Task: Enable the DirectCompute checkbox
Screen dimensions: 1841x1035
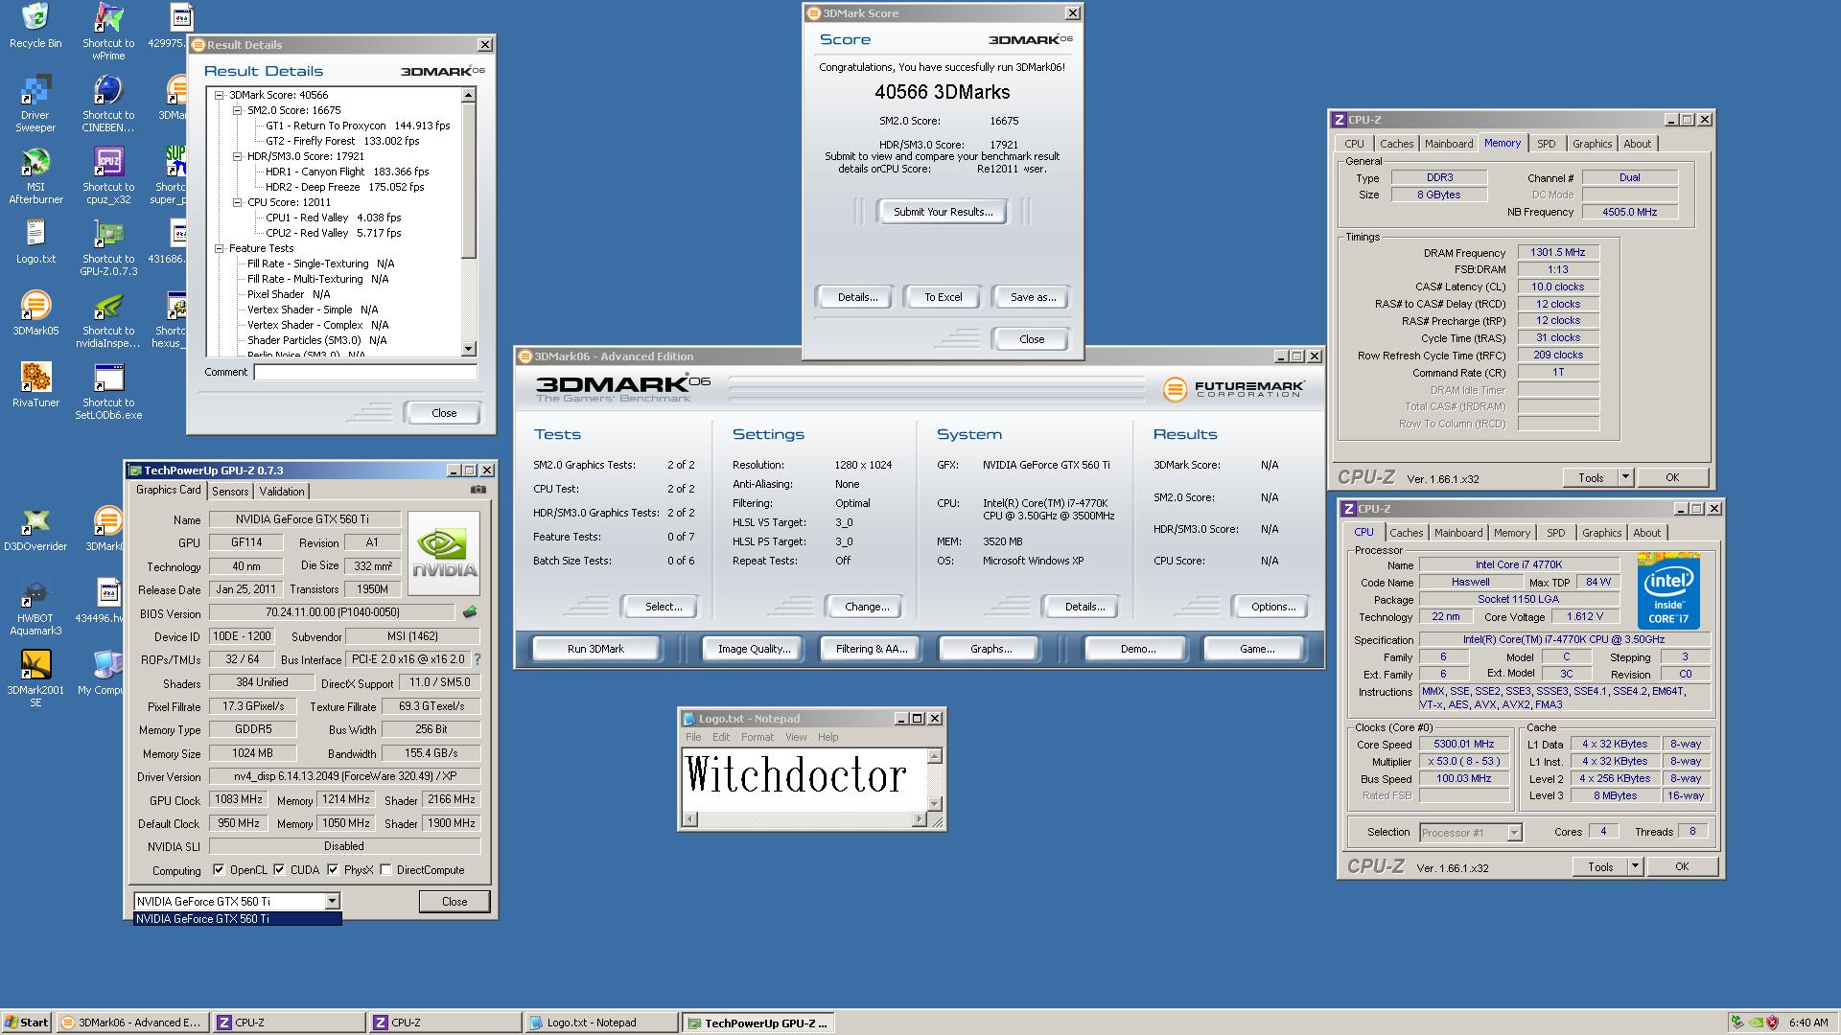Action: tap(385, 870)
